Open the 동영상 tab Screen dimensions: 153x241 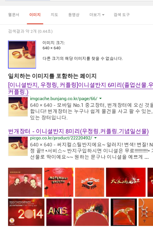pyautogui.click(x=74, y=15)
